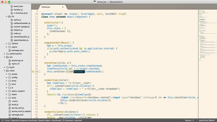Image resolution: width=217 pixels, height=122 pixels.
Task: Expand the html folder arrow
Action: coord(6,84)
